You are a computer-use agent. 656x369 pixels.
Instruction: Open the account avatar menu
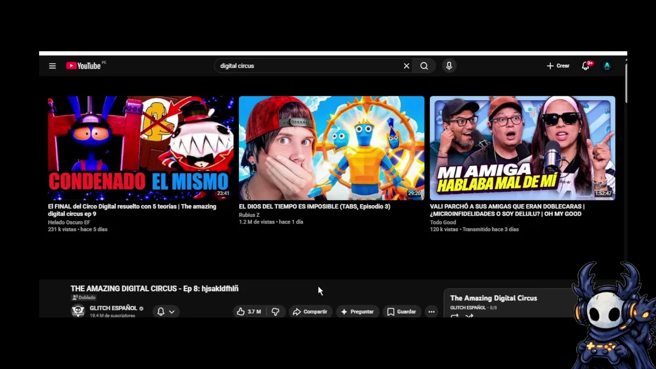click(607, 66)
